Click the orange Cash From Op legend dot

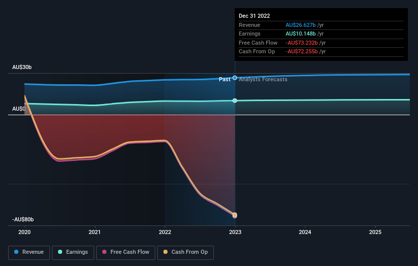pos(165,252)
